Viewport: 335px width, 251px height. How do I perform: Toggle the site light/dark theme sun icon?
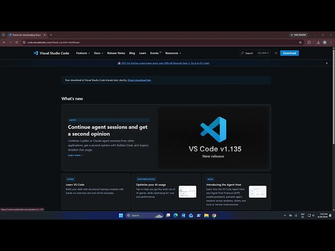(276, 53)
